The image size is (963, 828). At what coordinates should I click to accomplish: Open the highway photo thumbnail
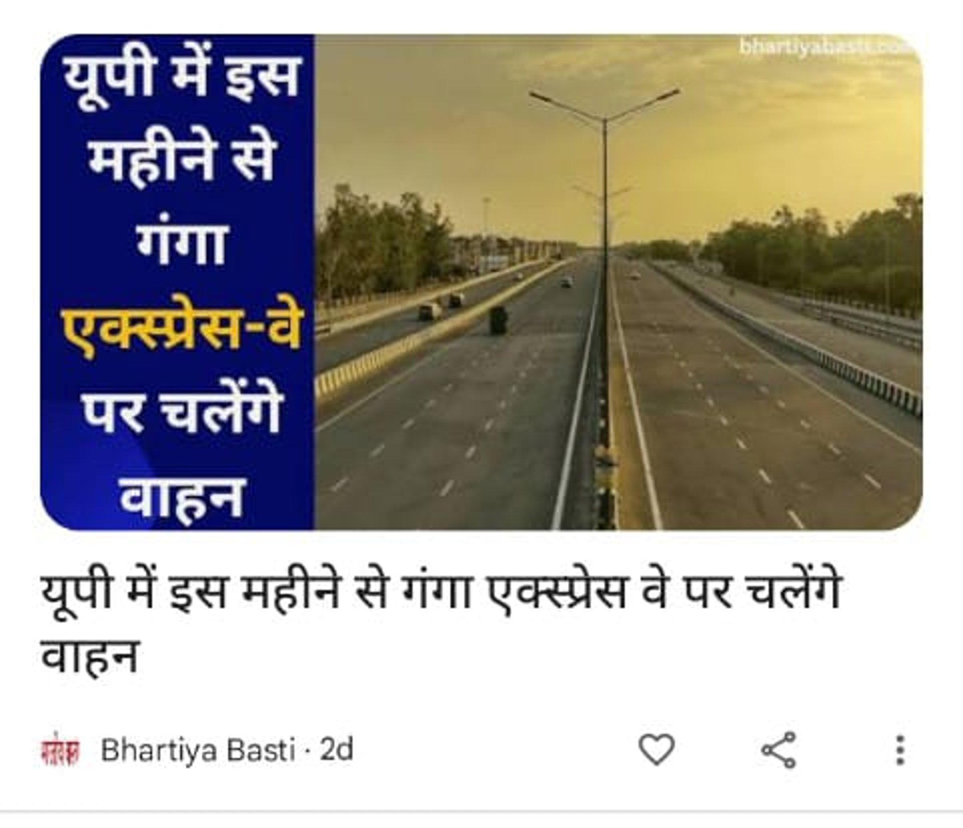618,282
